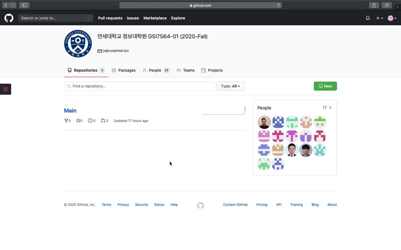Click the Find a repository field
This screenshot has width=401, height=250.
pos(139,86)
